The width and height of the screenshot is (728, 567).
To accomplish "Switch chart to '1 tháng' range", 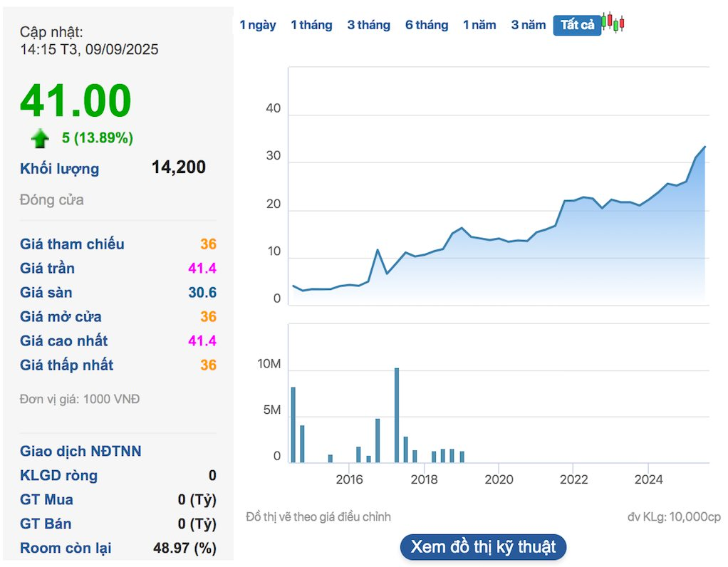I will (x=311, y=25).
